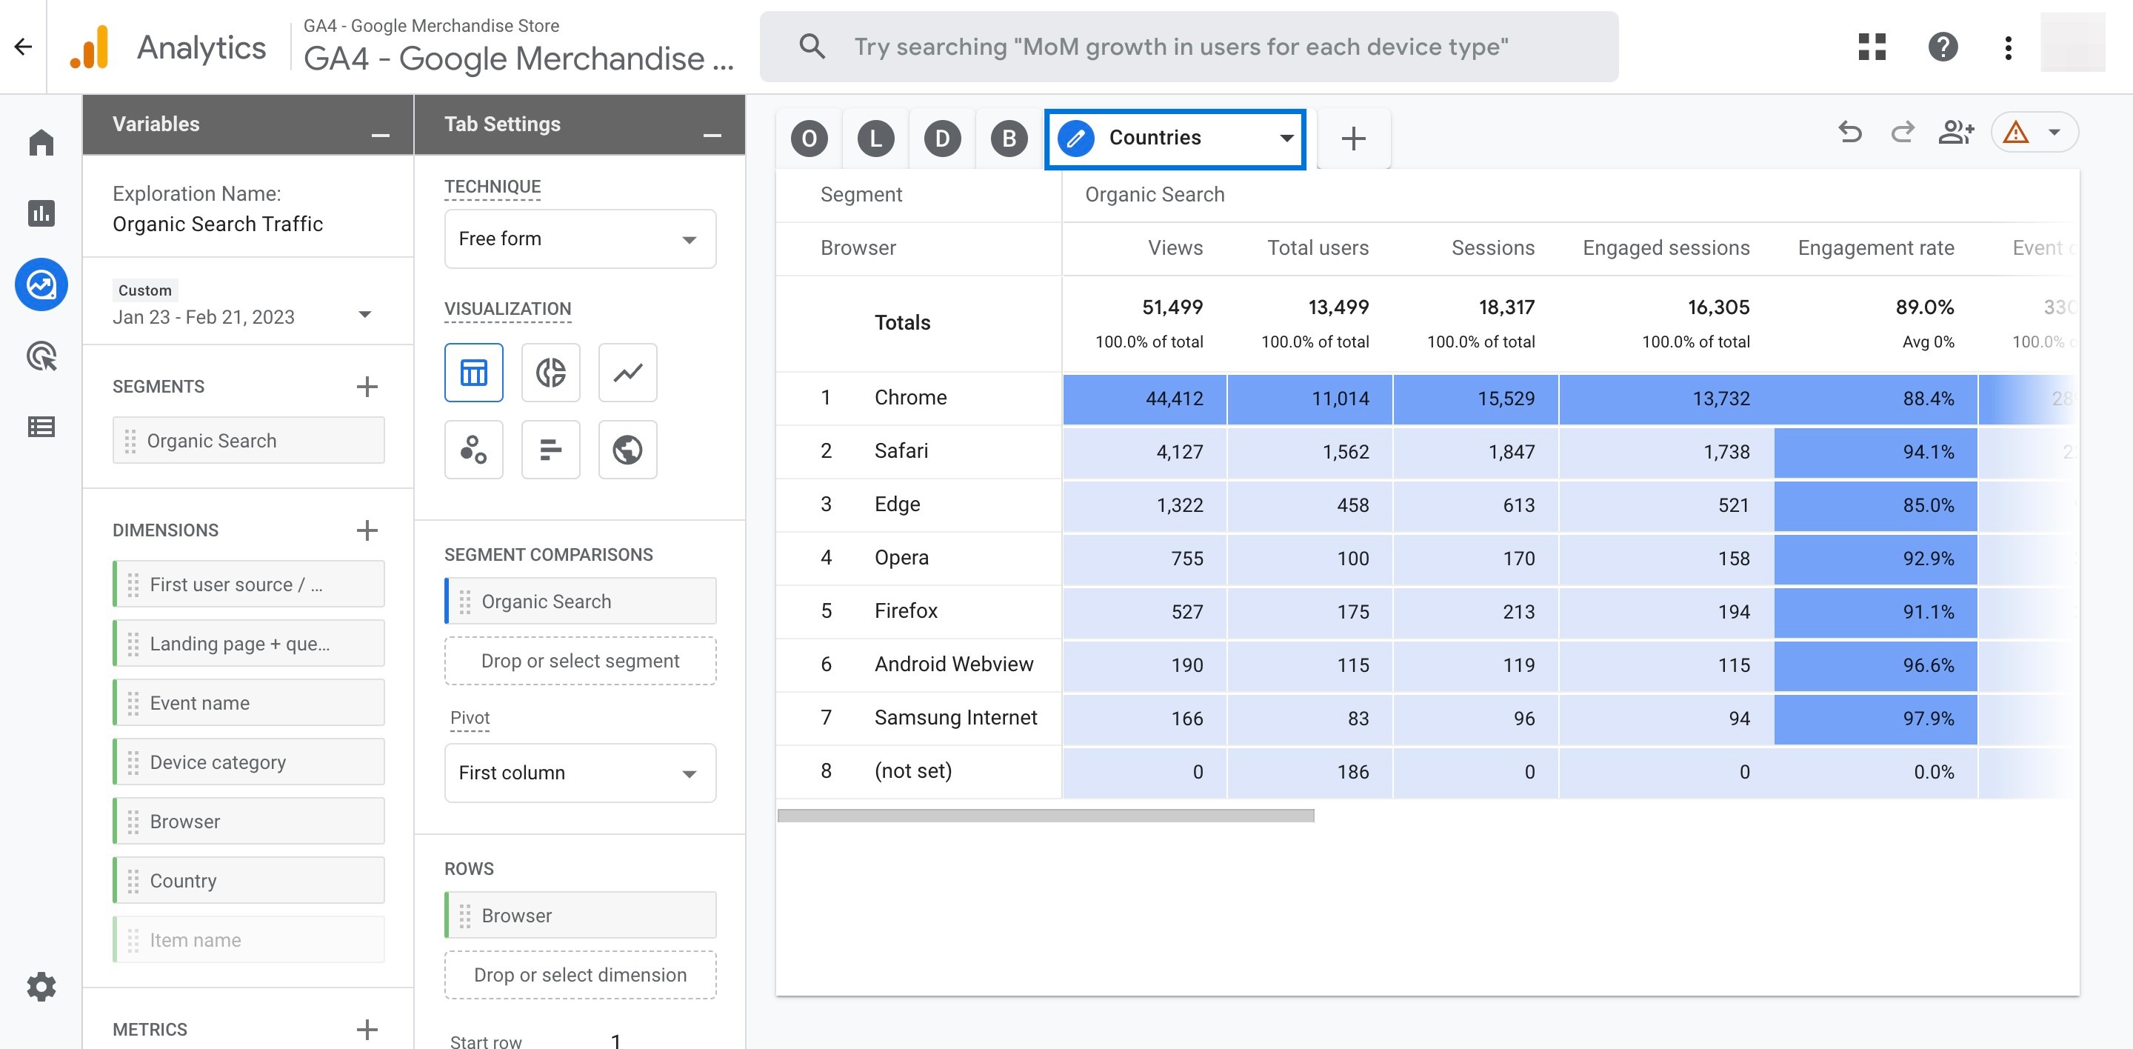Select the Event name dimension
The width and height of the screenshot is (2133, 1049).
click(x=248, y=703)
